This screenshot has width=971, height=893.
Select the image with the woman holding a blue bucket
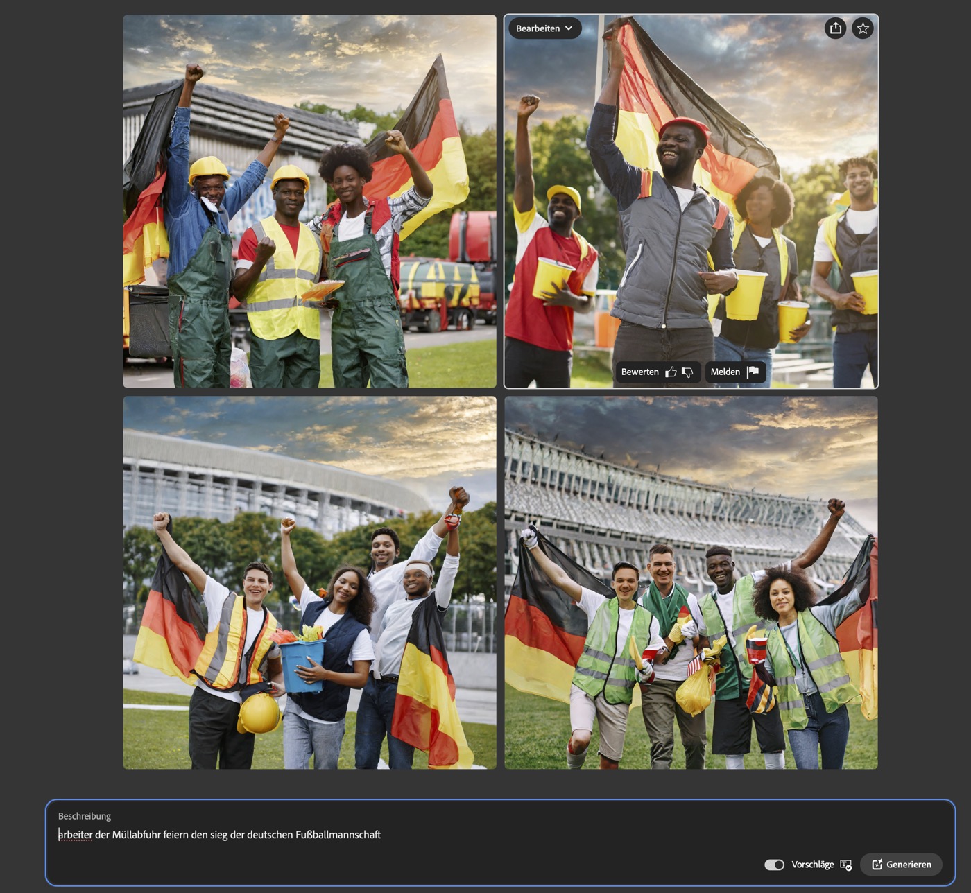coord(310,582)
